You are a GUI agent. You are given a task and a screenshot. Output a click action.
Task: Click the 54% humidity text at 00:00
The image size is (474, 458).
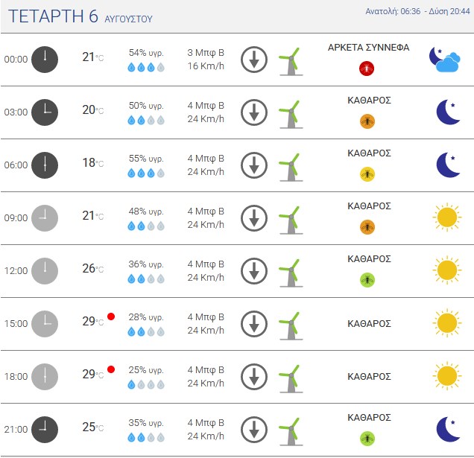146,53
